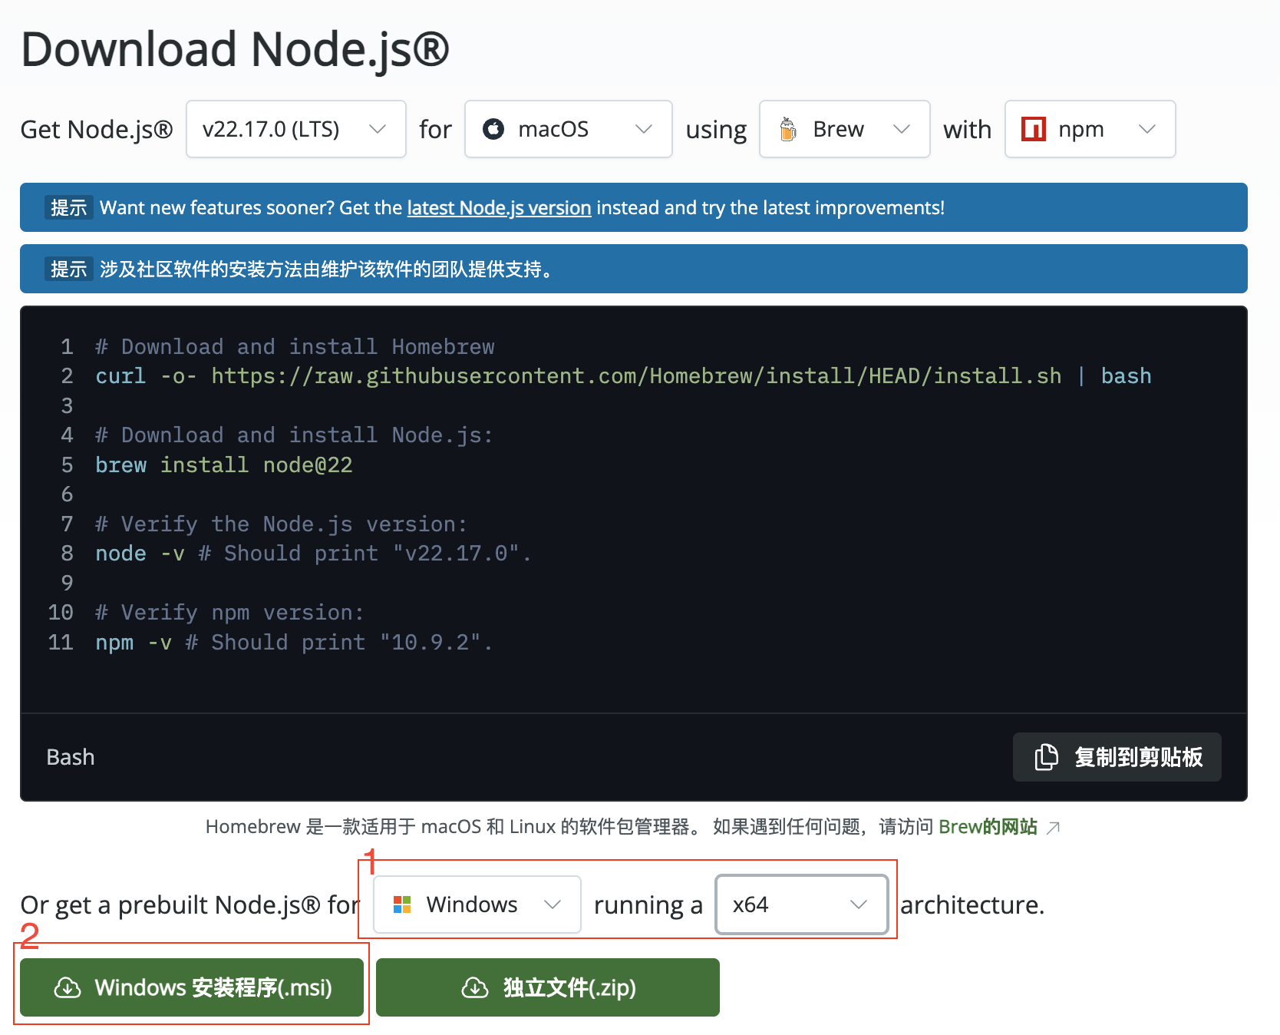
Task: Expand the npm dropdown
Action: (x=1090, y=129)
